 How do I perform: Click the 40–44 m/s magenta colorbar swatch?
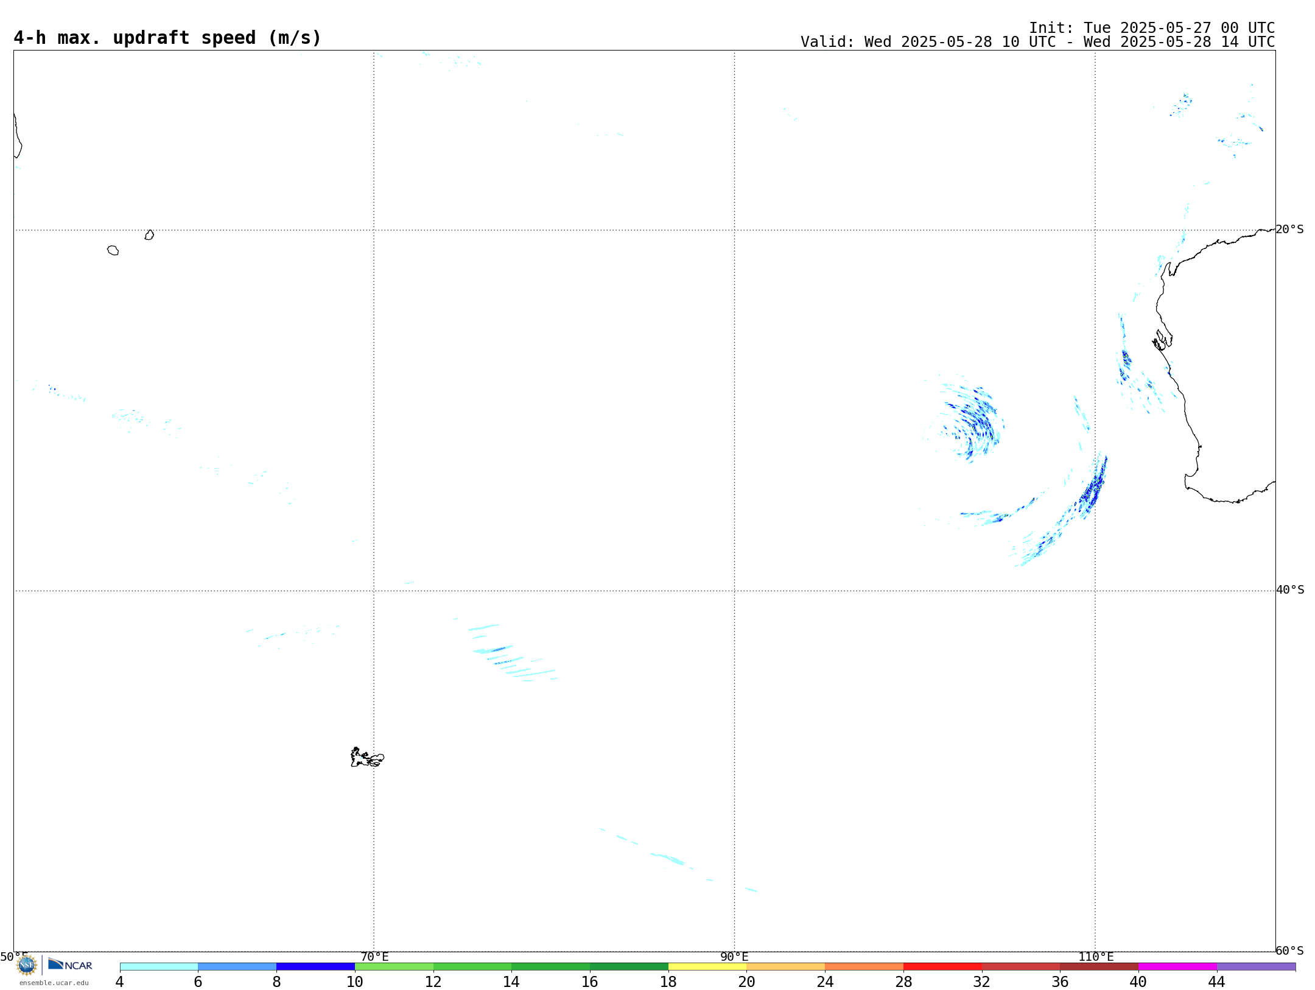click(1177, 967)
